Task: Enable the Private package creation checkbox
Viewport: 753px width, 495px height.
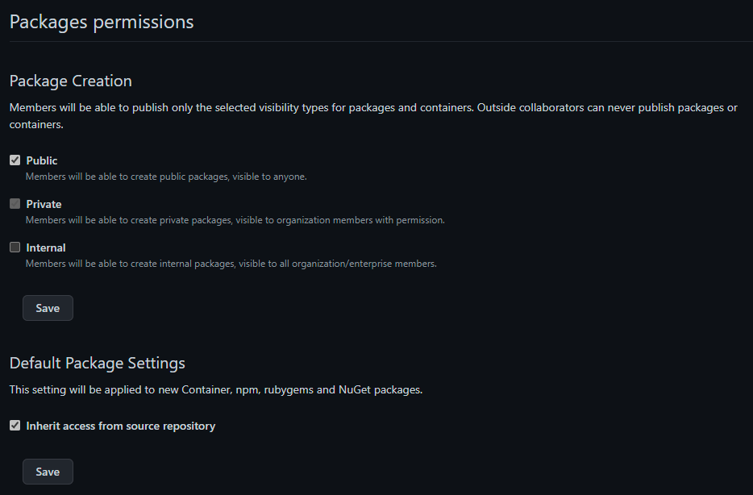Action: coord(15,203)
